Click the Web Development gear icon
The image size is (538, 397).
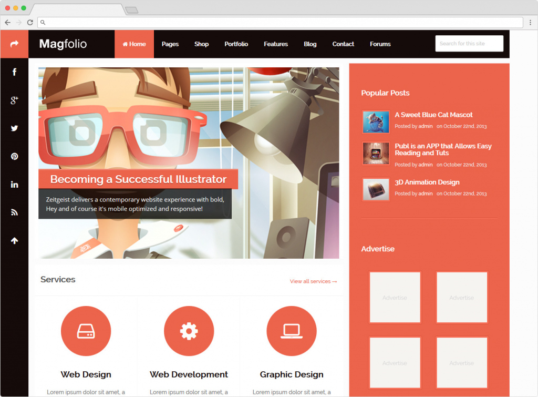[189, 331]
